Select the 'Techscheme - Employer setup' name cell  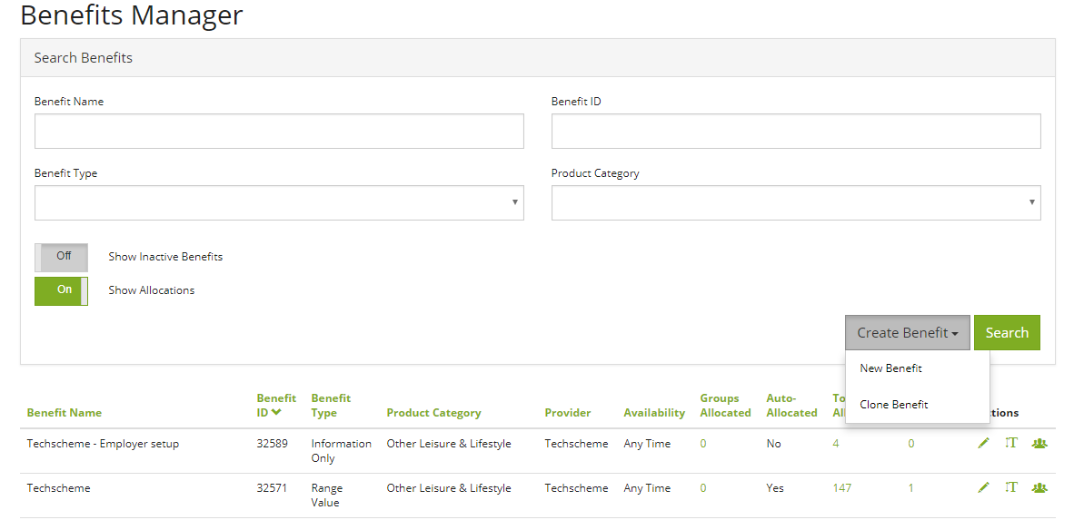coord(103,444)
